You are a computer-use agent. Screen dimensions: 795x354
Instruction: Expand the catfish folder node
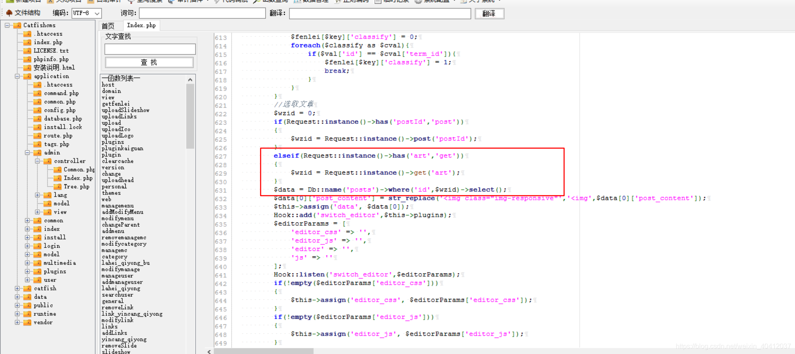click(17, 289)
